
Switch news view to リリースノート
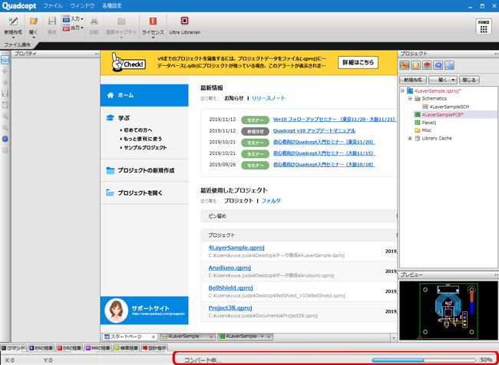(x=268, y=99)
